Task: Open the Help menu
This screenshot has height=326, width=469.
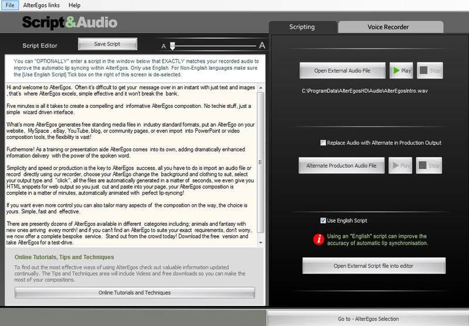Action: point(74,5)
